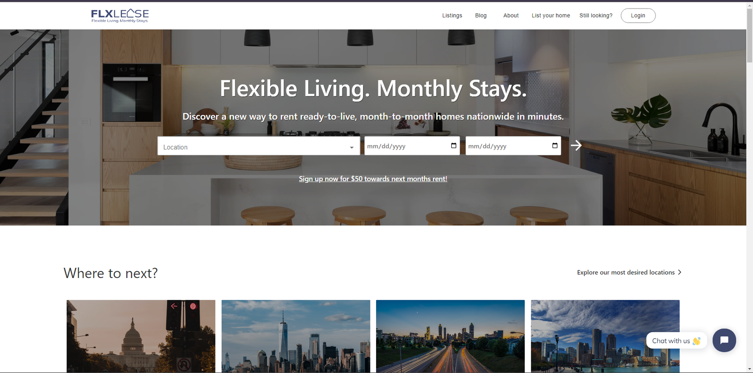Open the Blog menu item
This screenshot has height=373, width=753.
tap(481, 16)
